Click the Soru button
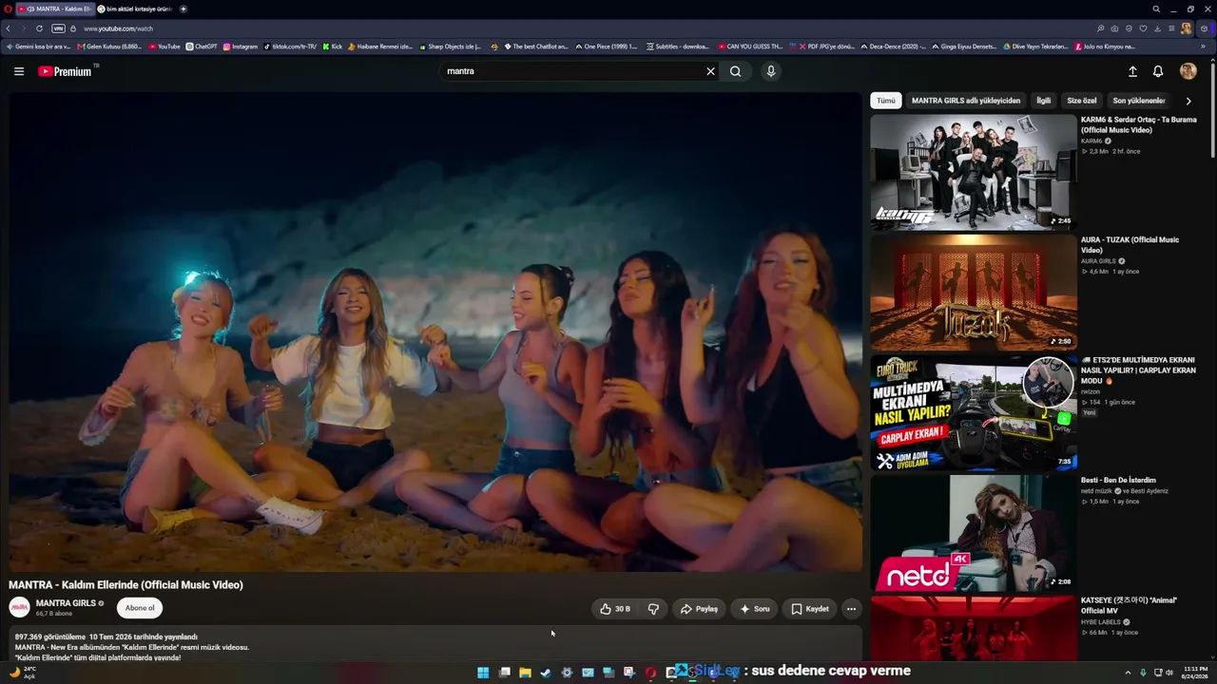This screenshot has width=1217, height=684. (x=755, y=609)
